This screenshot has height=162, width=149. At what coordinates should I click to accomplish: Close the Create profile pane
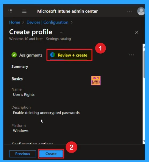tap(137, 32)
